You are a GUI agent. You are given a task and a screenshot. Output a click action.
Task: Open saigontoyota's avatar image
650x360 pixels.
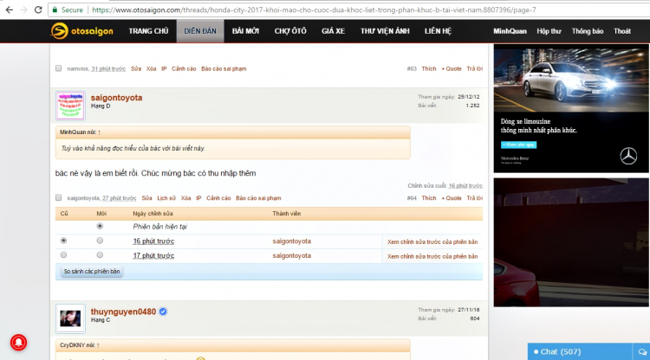click(70, 106)
